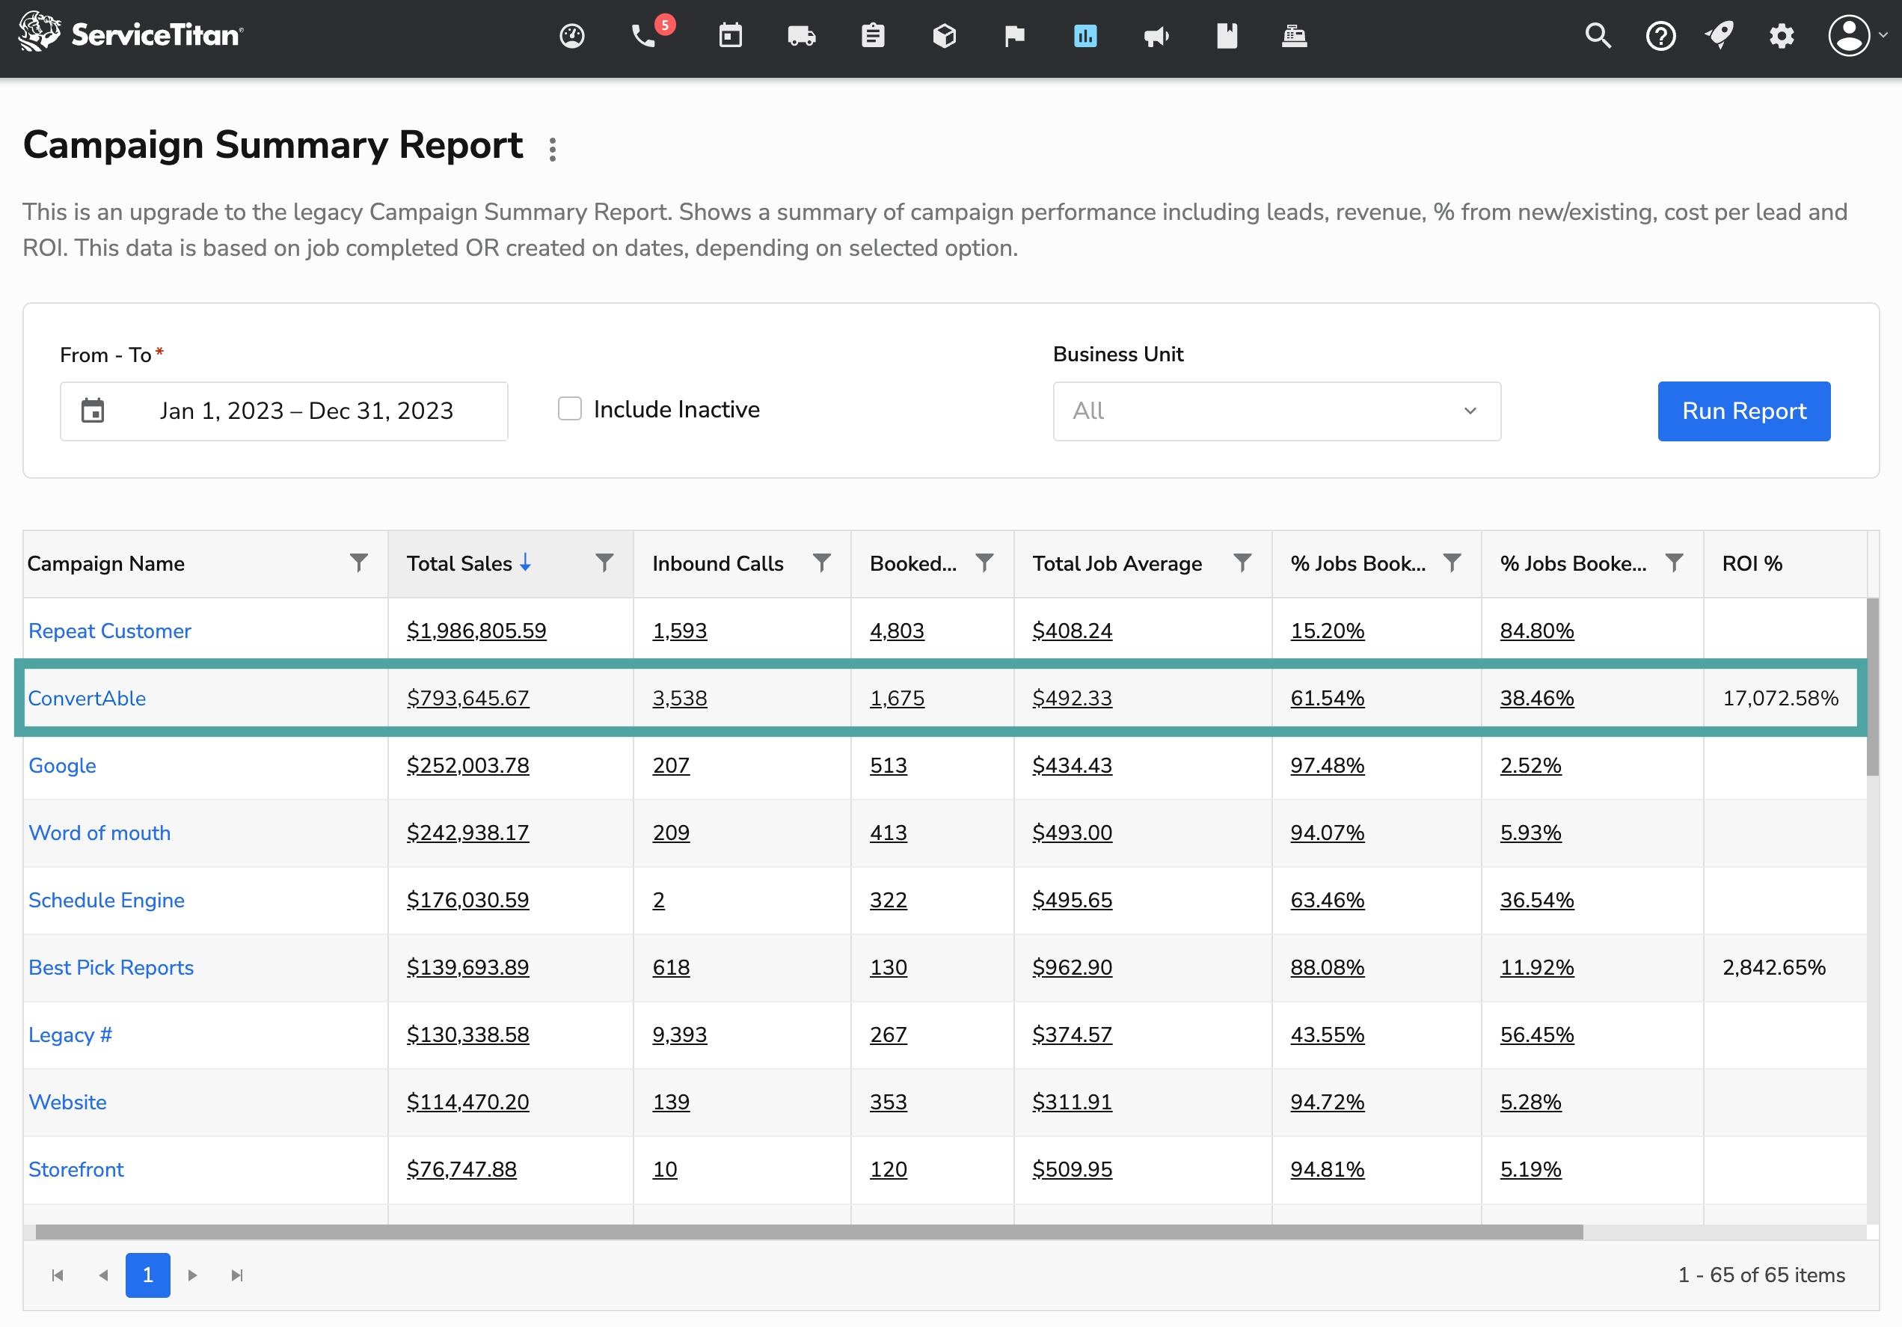Click the ServiceTitan logo
1902x1327 pixels.
[x=131, y=33]
